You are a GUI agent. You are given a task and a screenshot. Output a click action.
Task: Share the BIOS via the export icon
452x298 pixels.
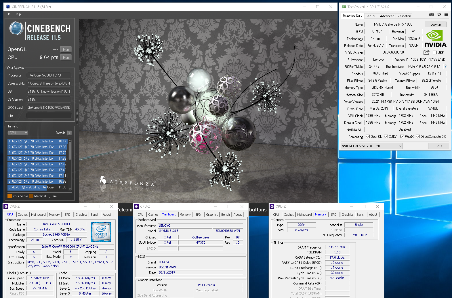pyautogui.click(x=426, y=52)
